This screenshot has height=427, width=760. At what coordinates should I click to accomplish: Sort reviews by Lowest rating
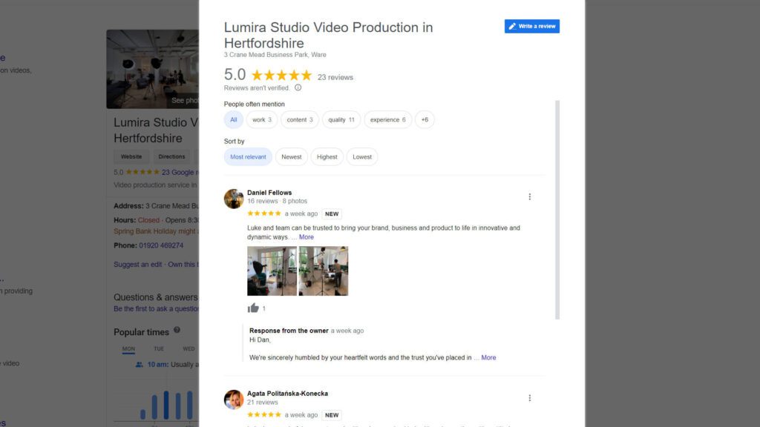362,157
